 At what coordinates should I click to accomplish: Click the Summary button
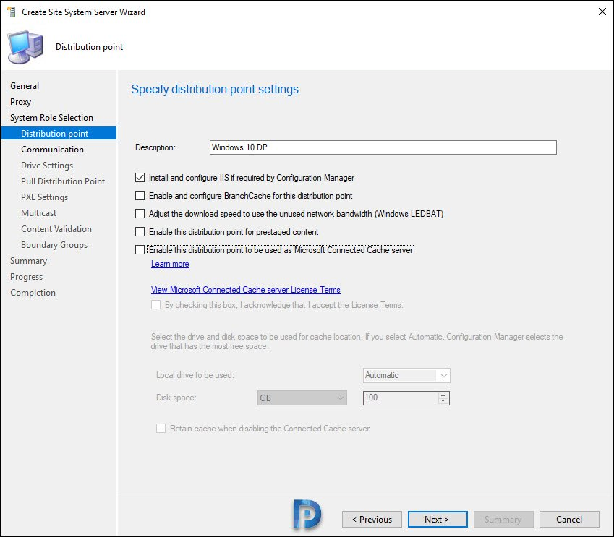[x=503, y=520]
